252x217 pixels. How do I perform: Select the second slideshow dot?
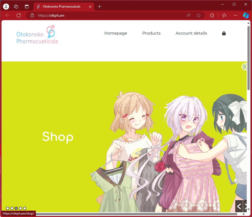(12, 208)
